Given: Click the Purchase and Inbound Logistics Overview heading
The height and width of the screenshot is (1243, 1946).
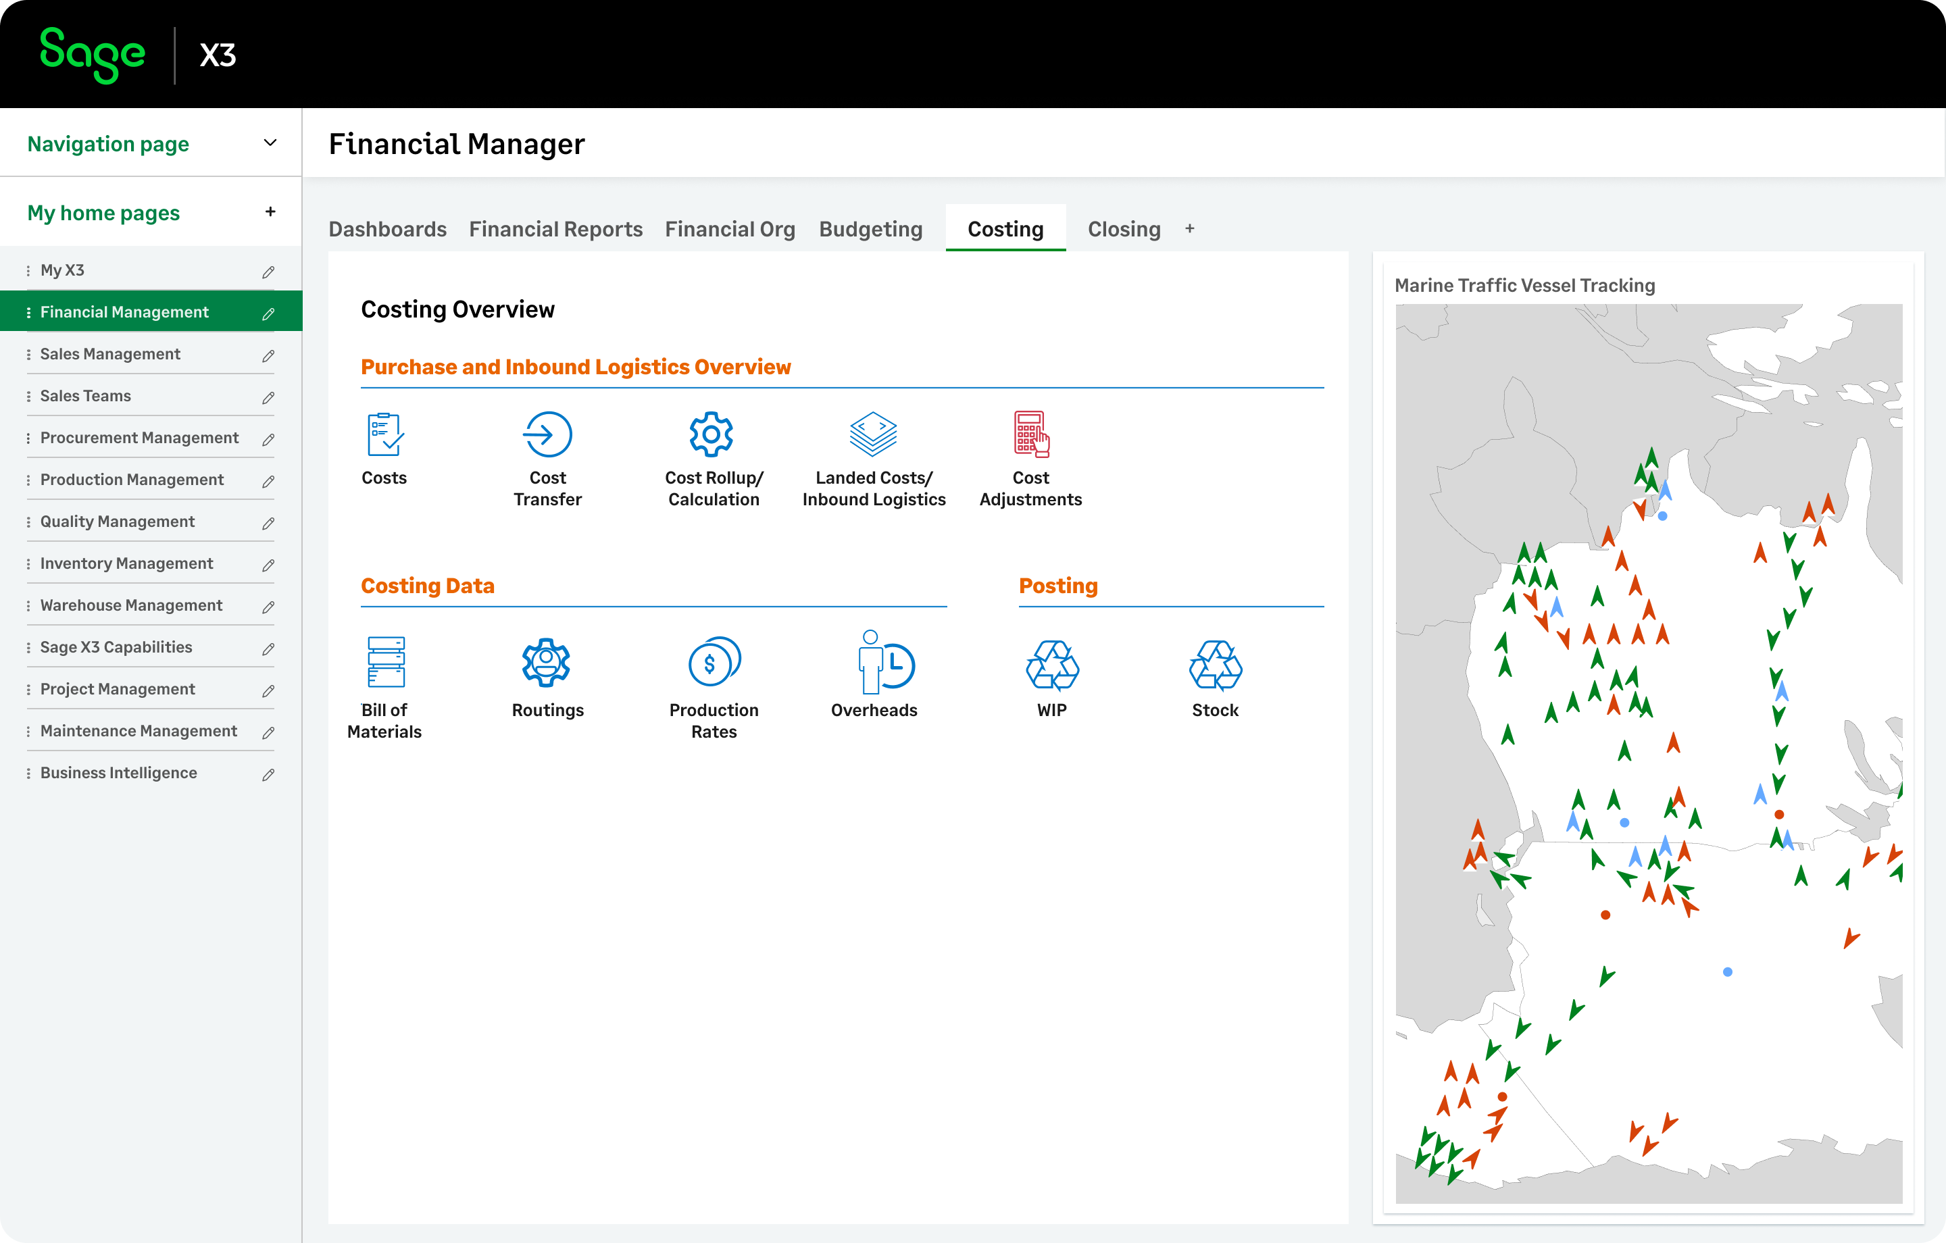Looking at the screenshot, I should tap(576, 367).
